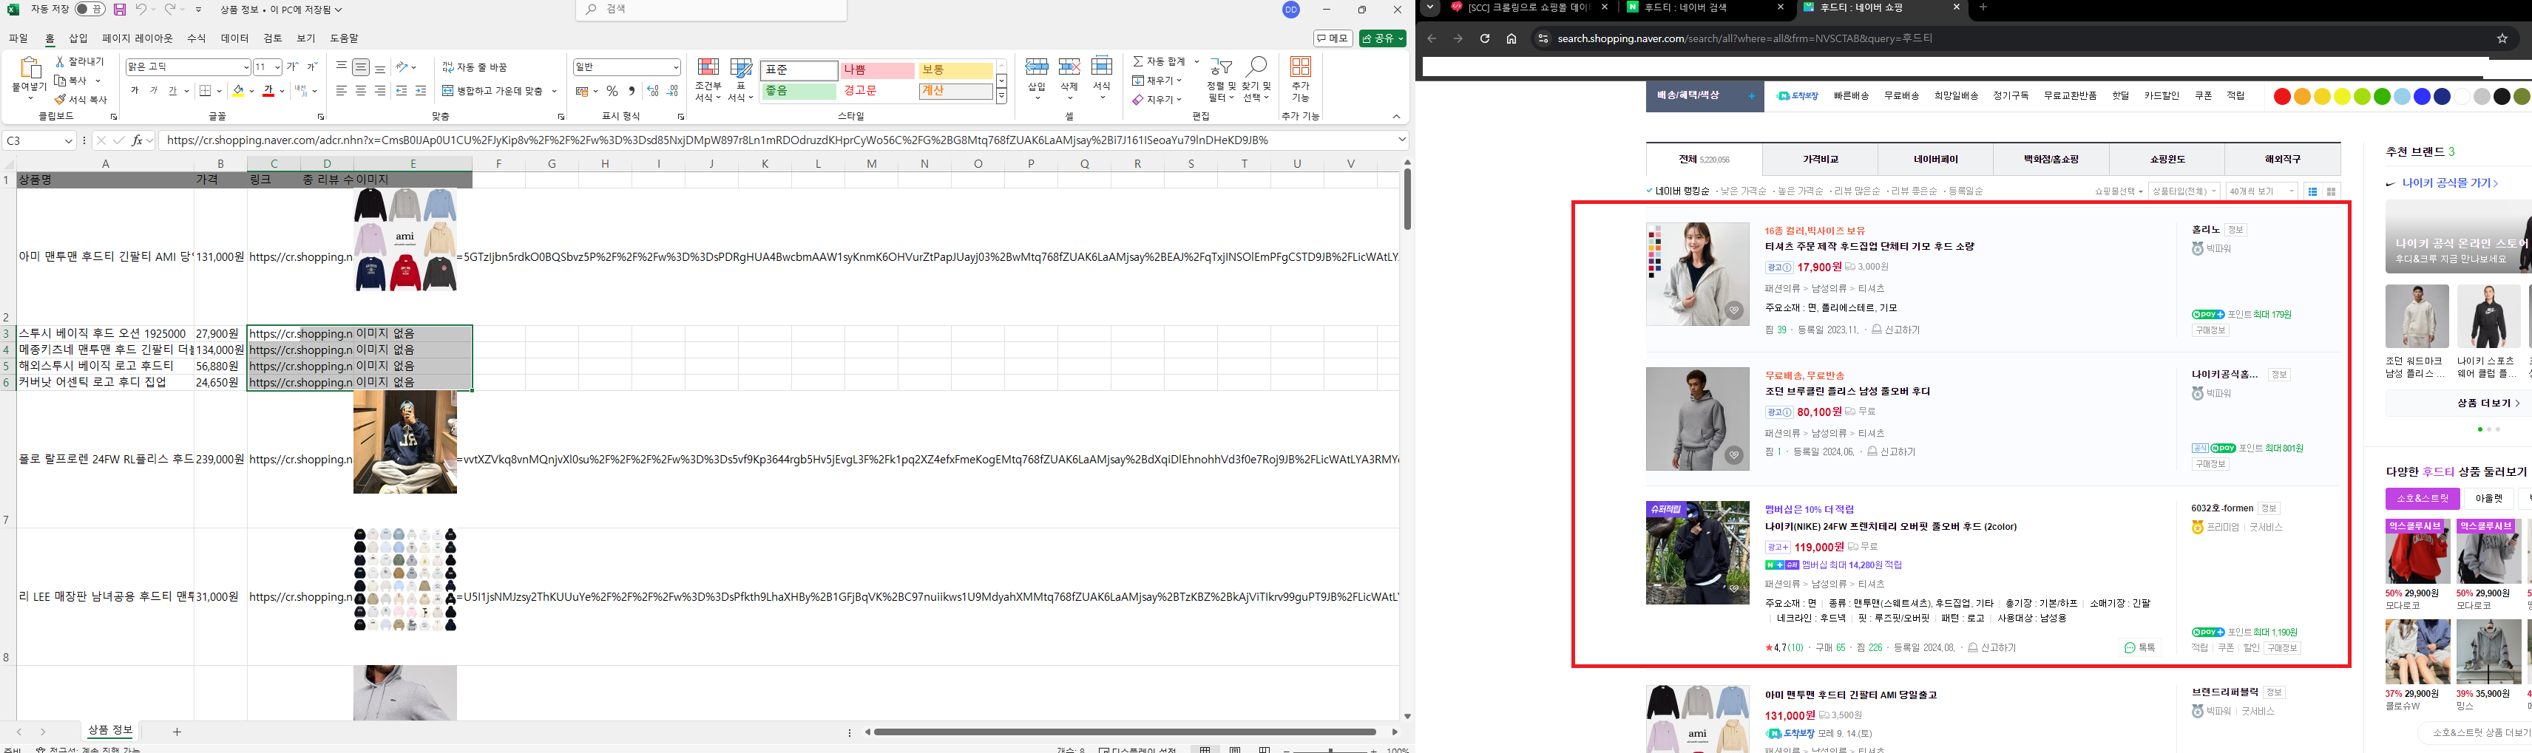Click the 무료배송 filter link
This screenshot has width=2532, height=753.
[x=1901, y=96]
